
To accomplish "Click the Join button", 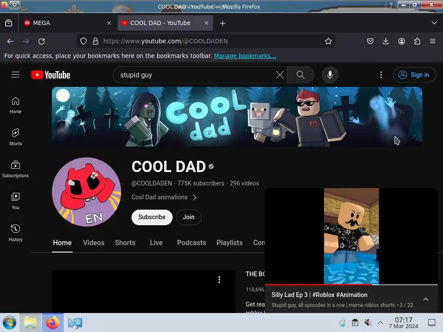I will coord(189,217).
